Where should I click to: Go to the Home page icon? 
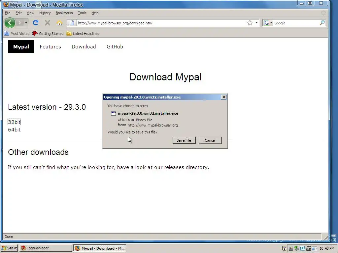59,23
